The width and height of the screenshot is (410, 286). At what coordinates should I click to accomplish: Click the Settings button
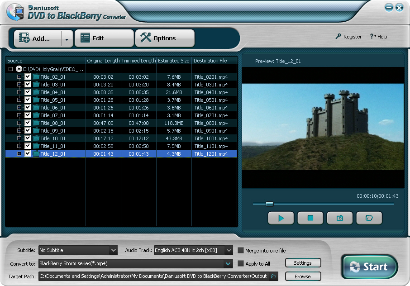[x=303, y=263]
